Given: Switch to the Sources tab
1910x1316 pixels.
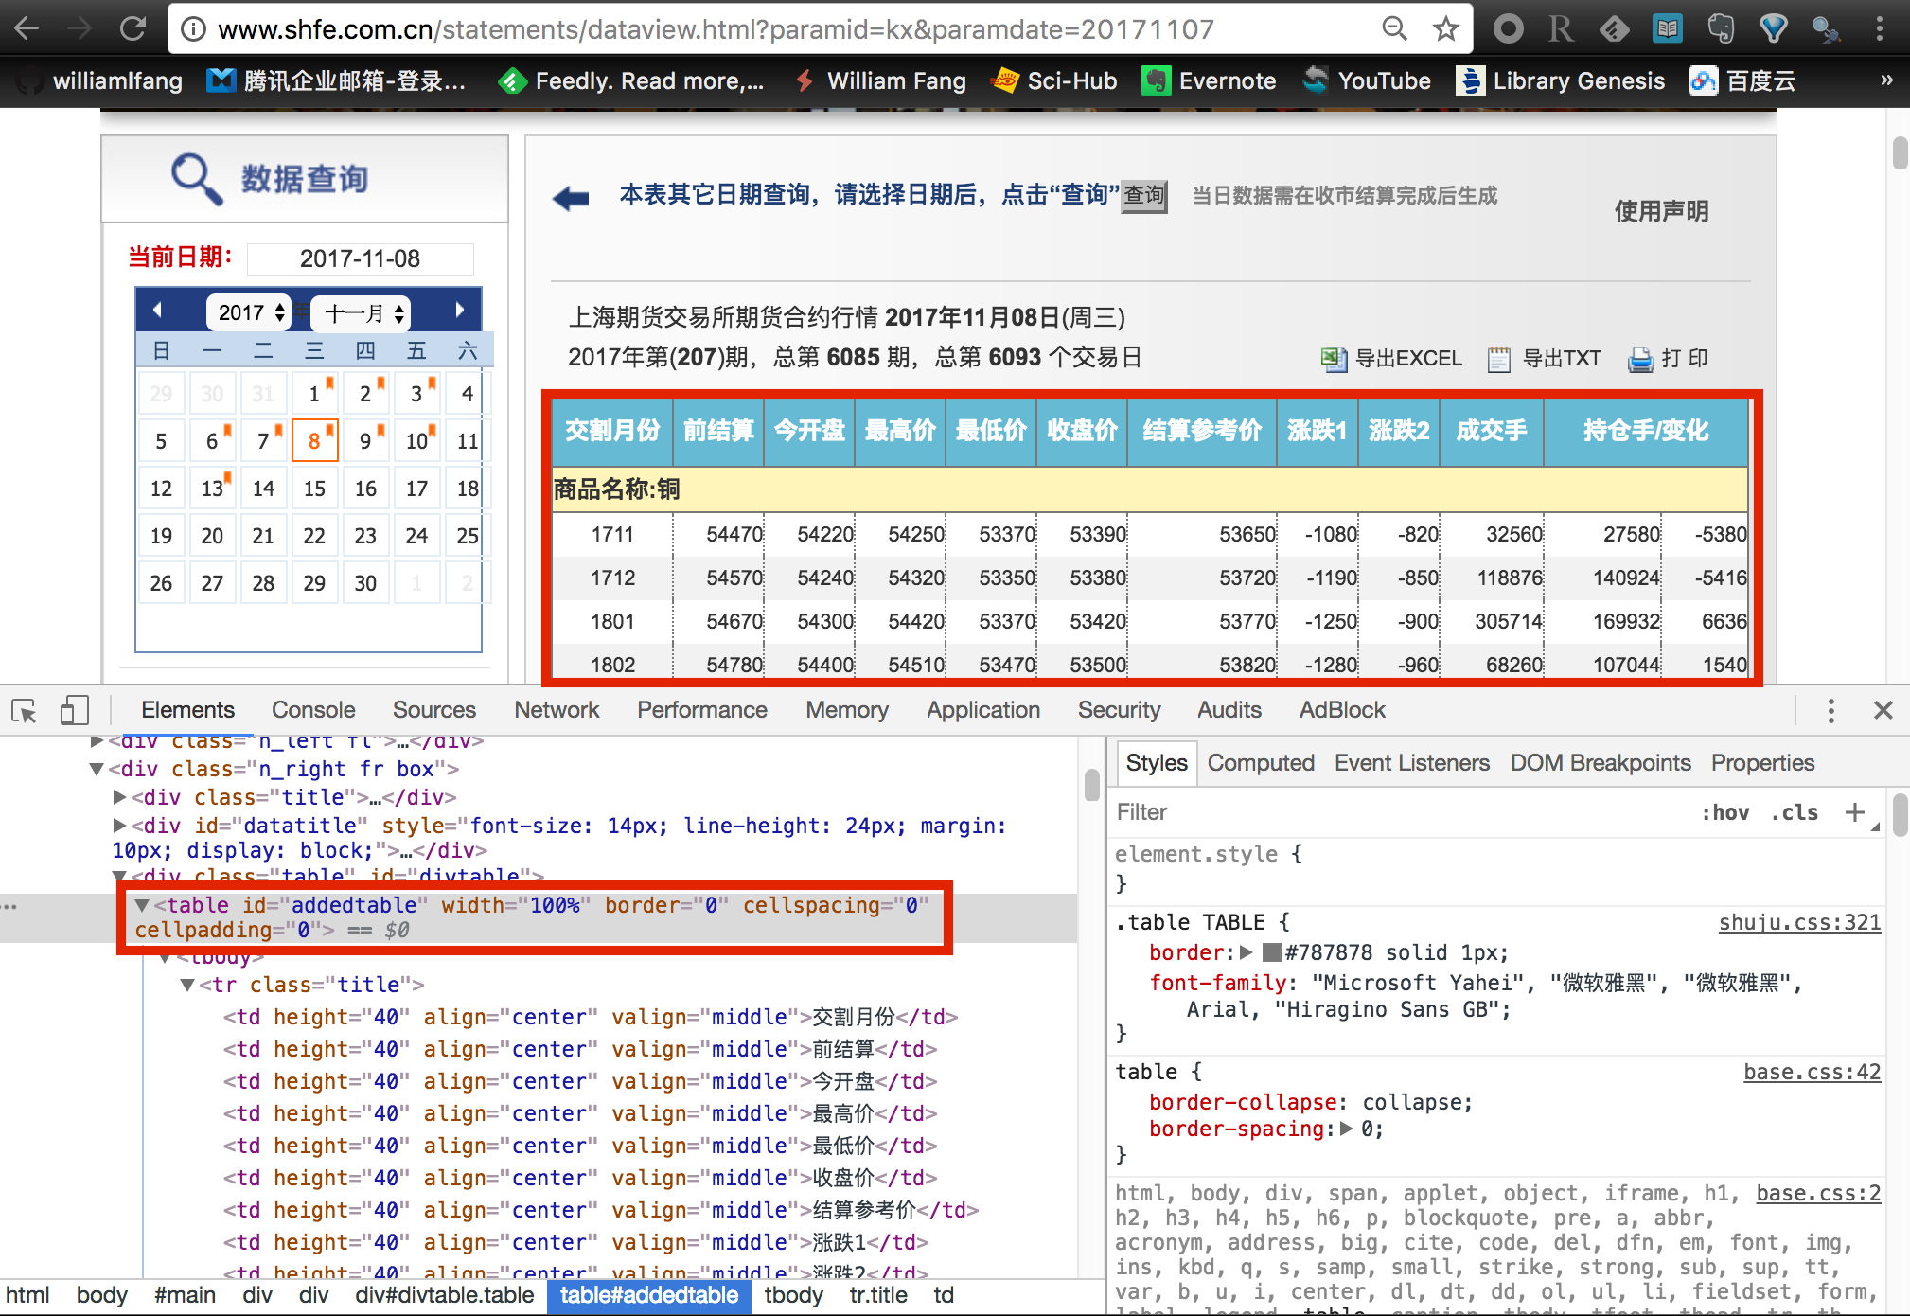Looking at the screenshot, I should [434, 710].
